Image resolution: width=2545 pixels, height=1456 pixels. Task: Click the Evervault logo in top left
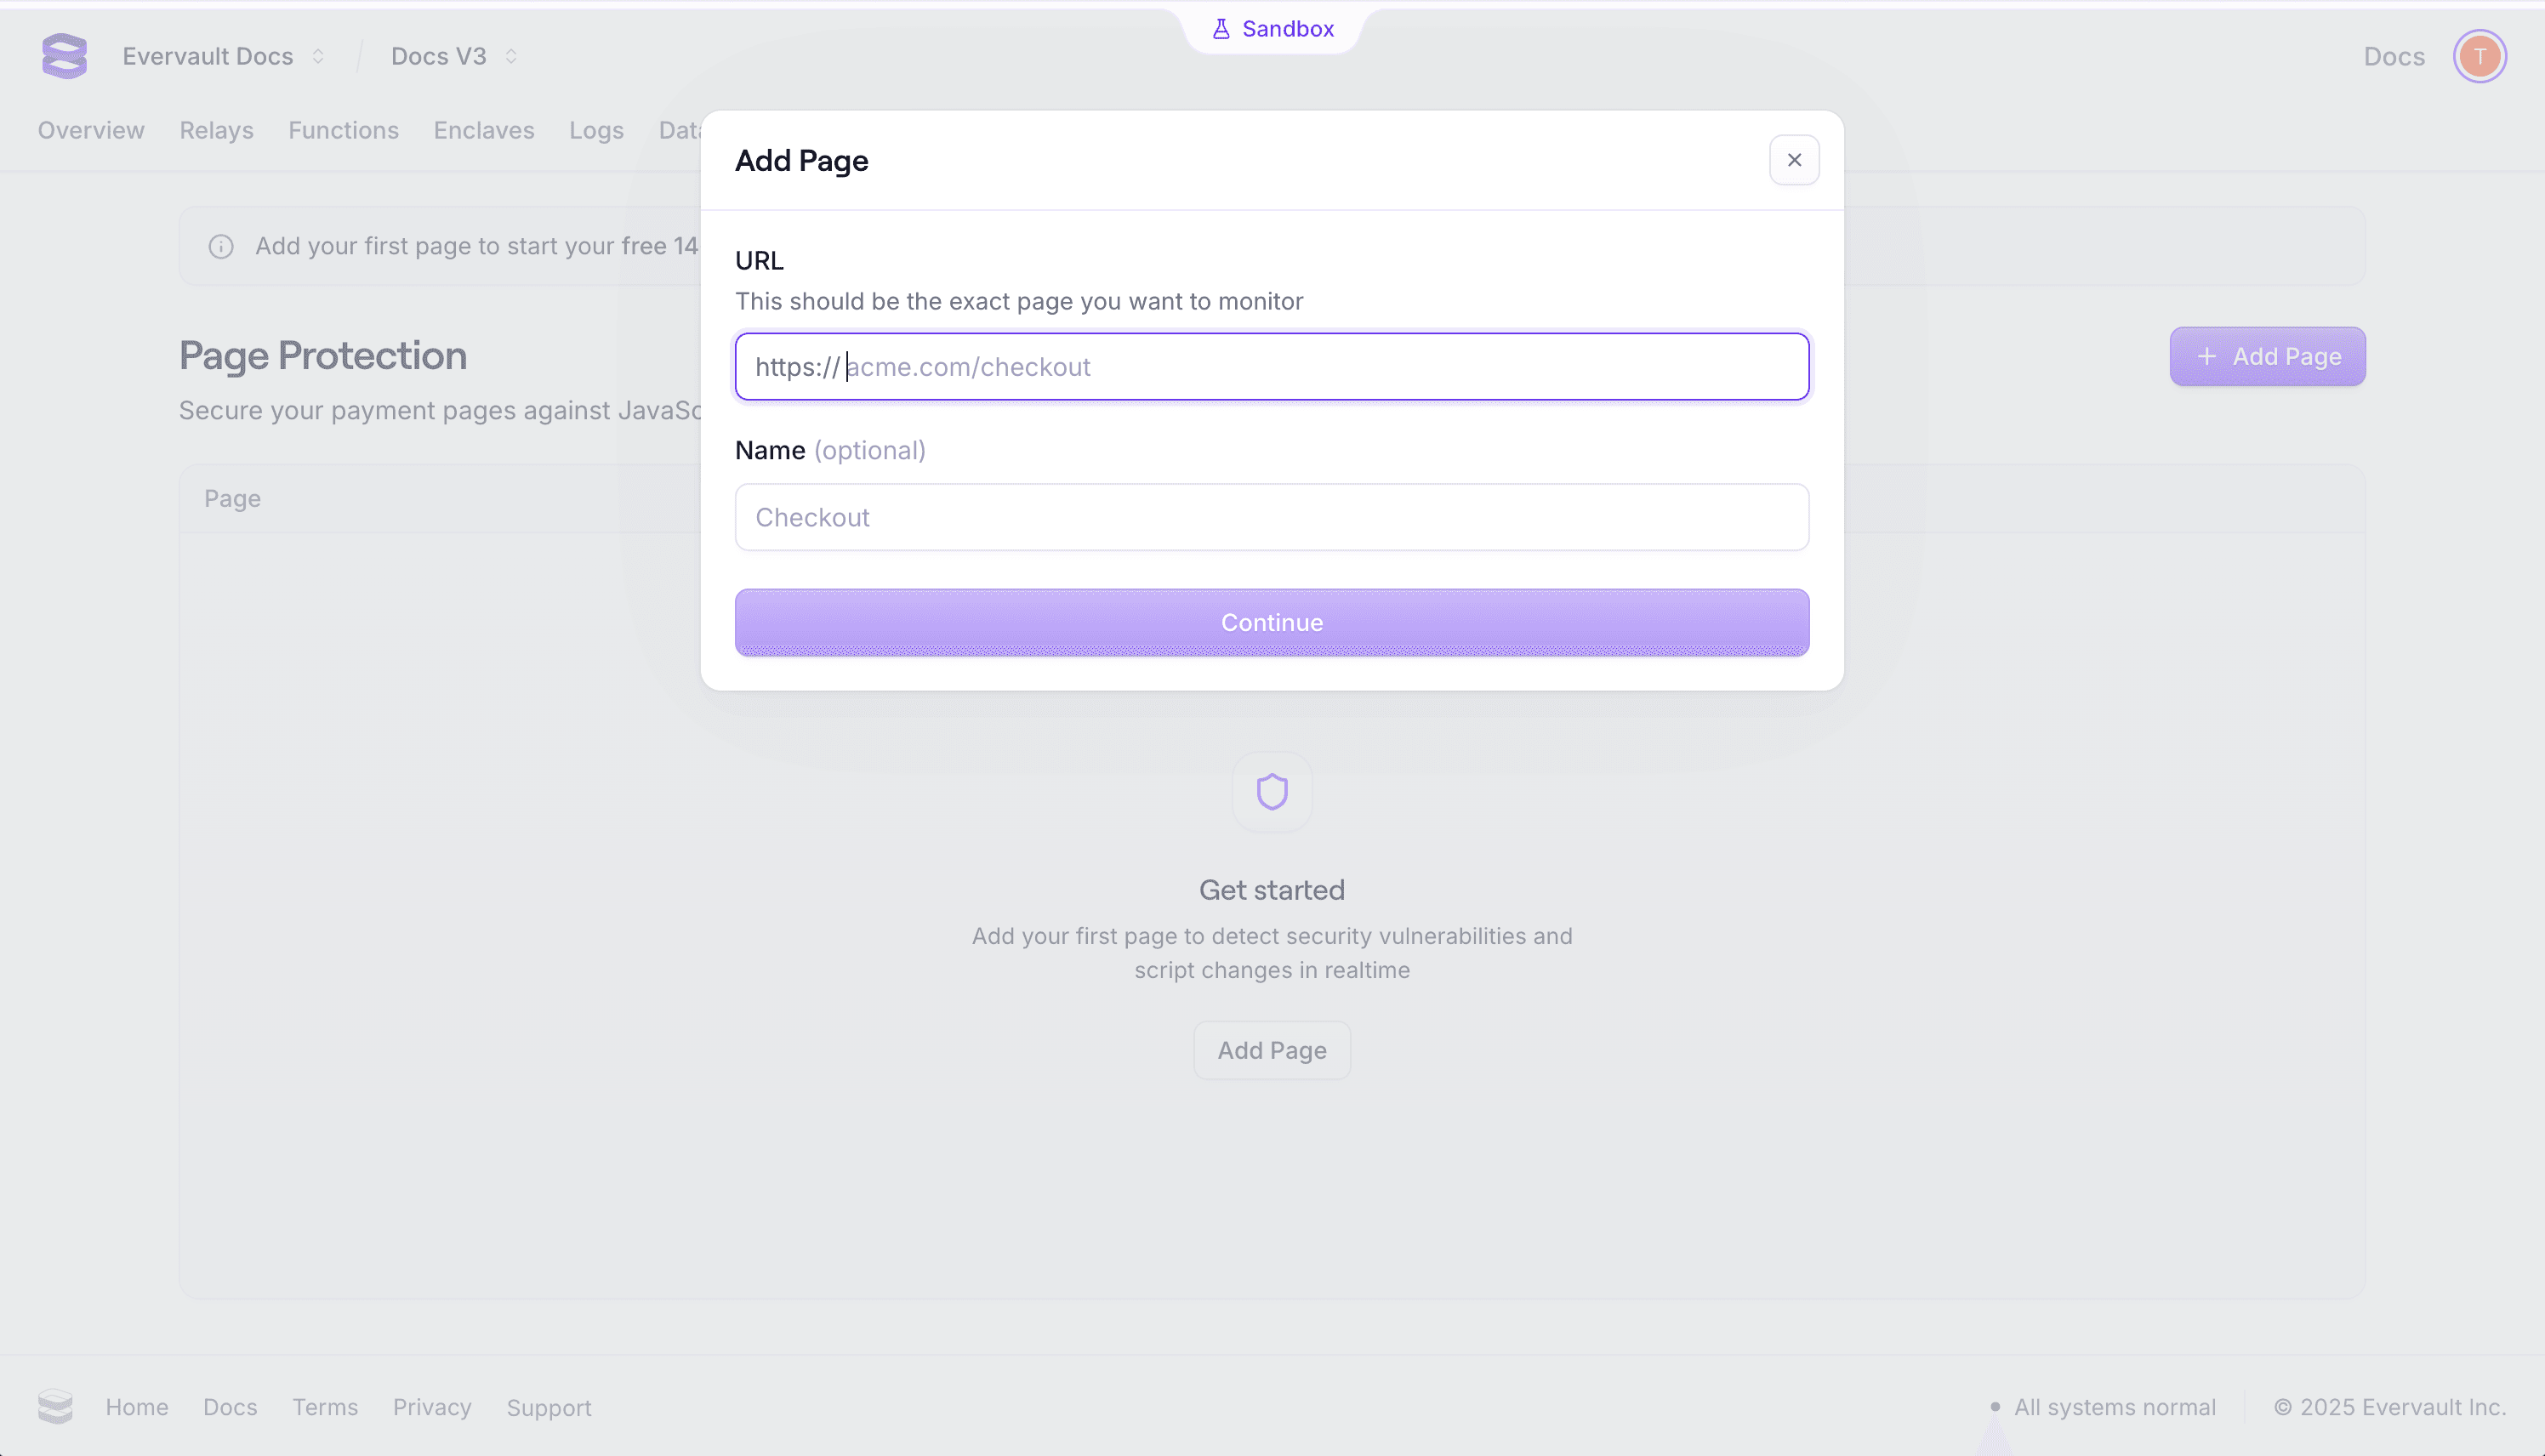point(63,56)
